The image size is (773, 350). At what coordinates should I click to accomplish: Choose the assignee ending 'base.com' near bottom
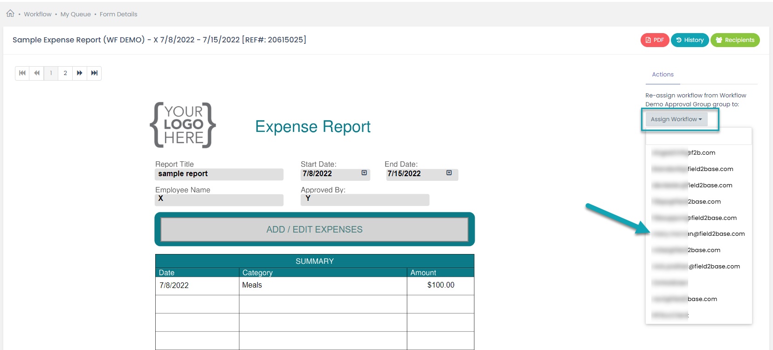pos(698,299)
